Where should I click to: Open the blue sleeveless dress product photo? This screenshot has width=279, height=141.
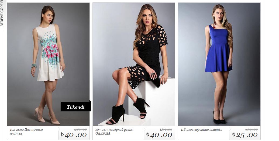pyautogui.click(x=219, y=64)
